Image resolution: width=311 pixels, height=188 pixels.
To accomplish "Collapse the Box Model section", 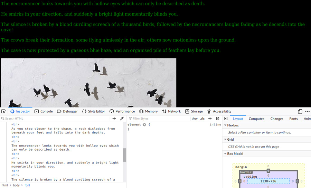I will pyautogui.click(x=225, y=154).
